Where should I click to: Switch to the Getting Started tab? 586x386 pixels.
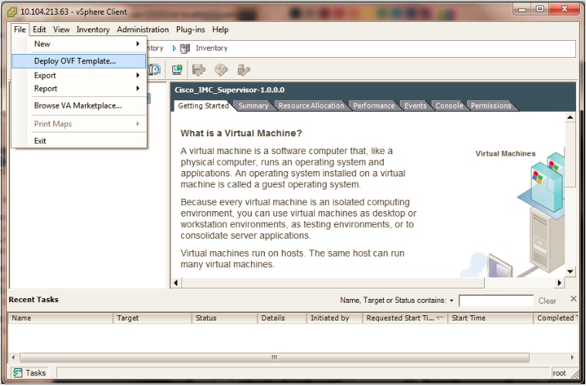pos(203,106)
